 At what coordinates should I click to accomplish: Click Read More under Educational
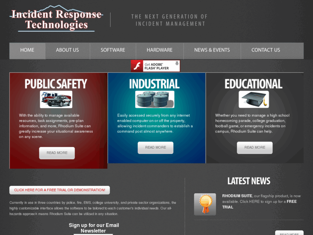point(255,148)
